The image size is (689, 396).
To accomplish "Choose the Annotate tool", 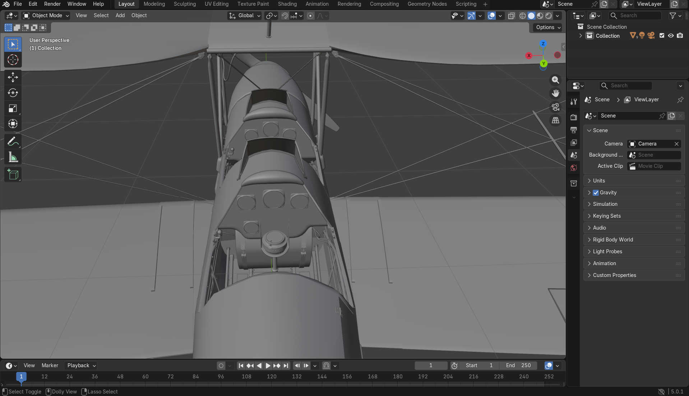I will (x=13, y=142).
